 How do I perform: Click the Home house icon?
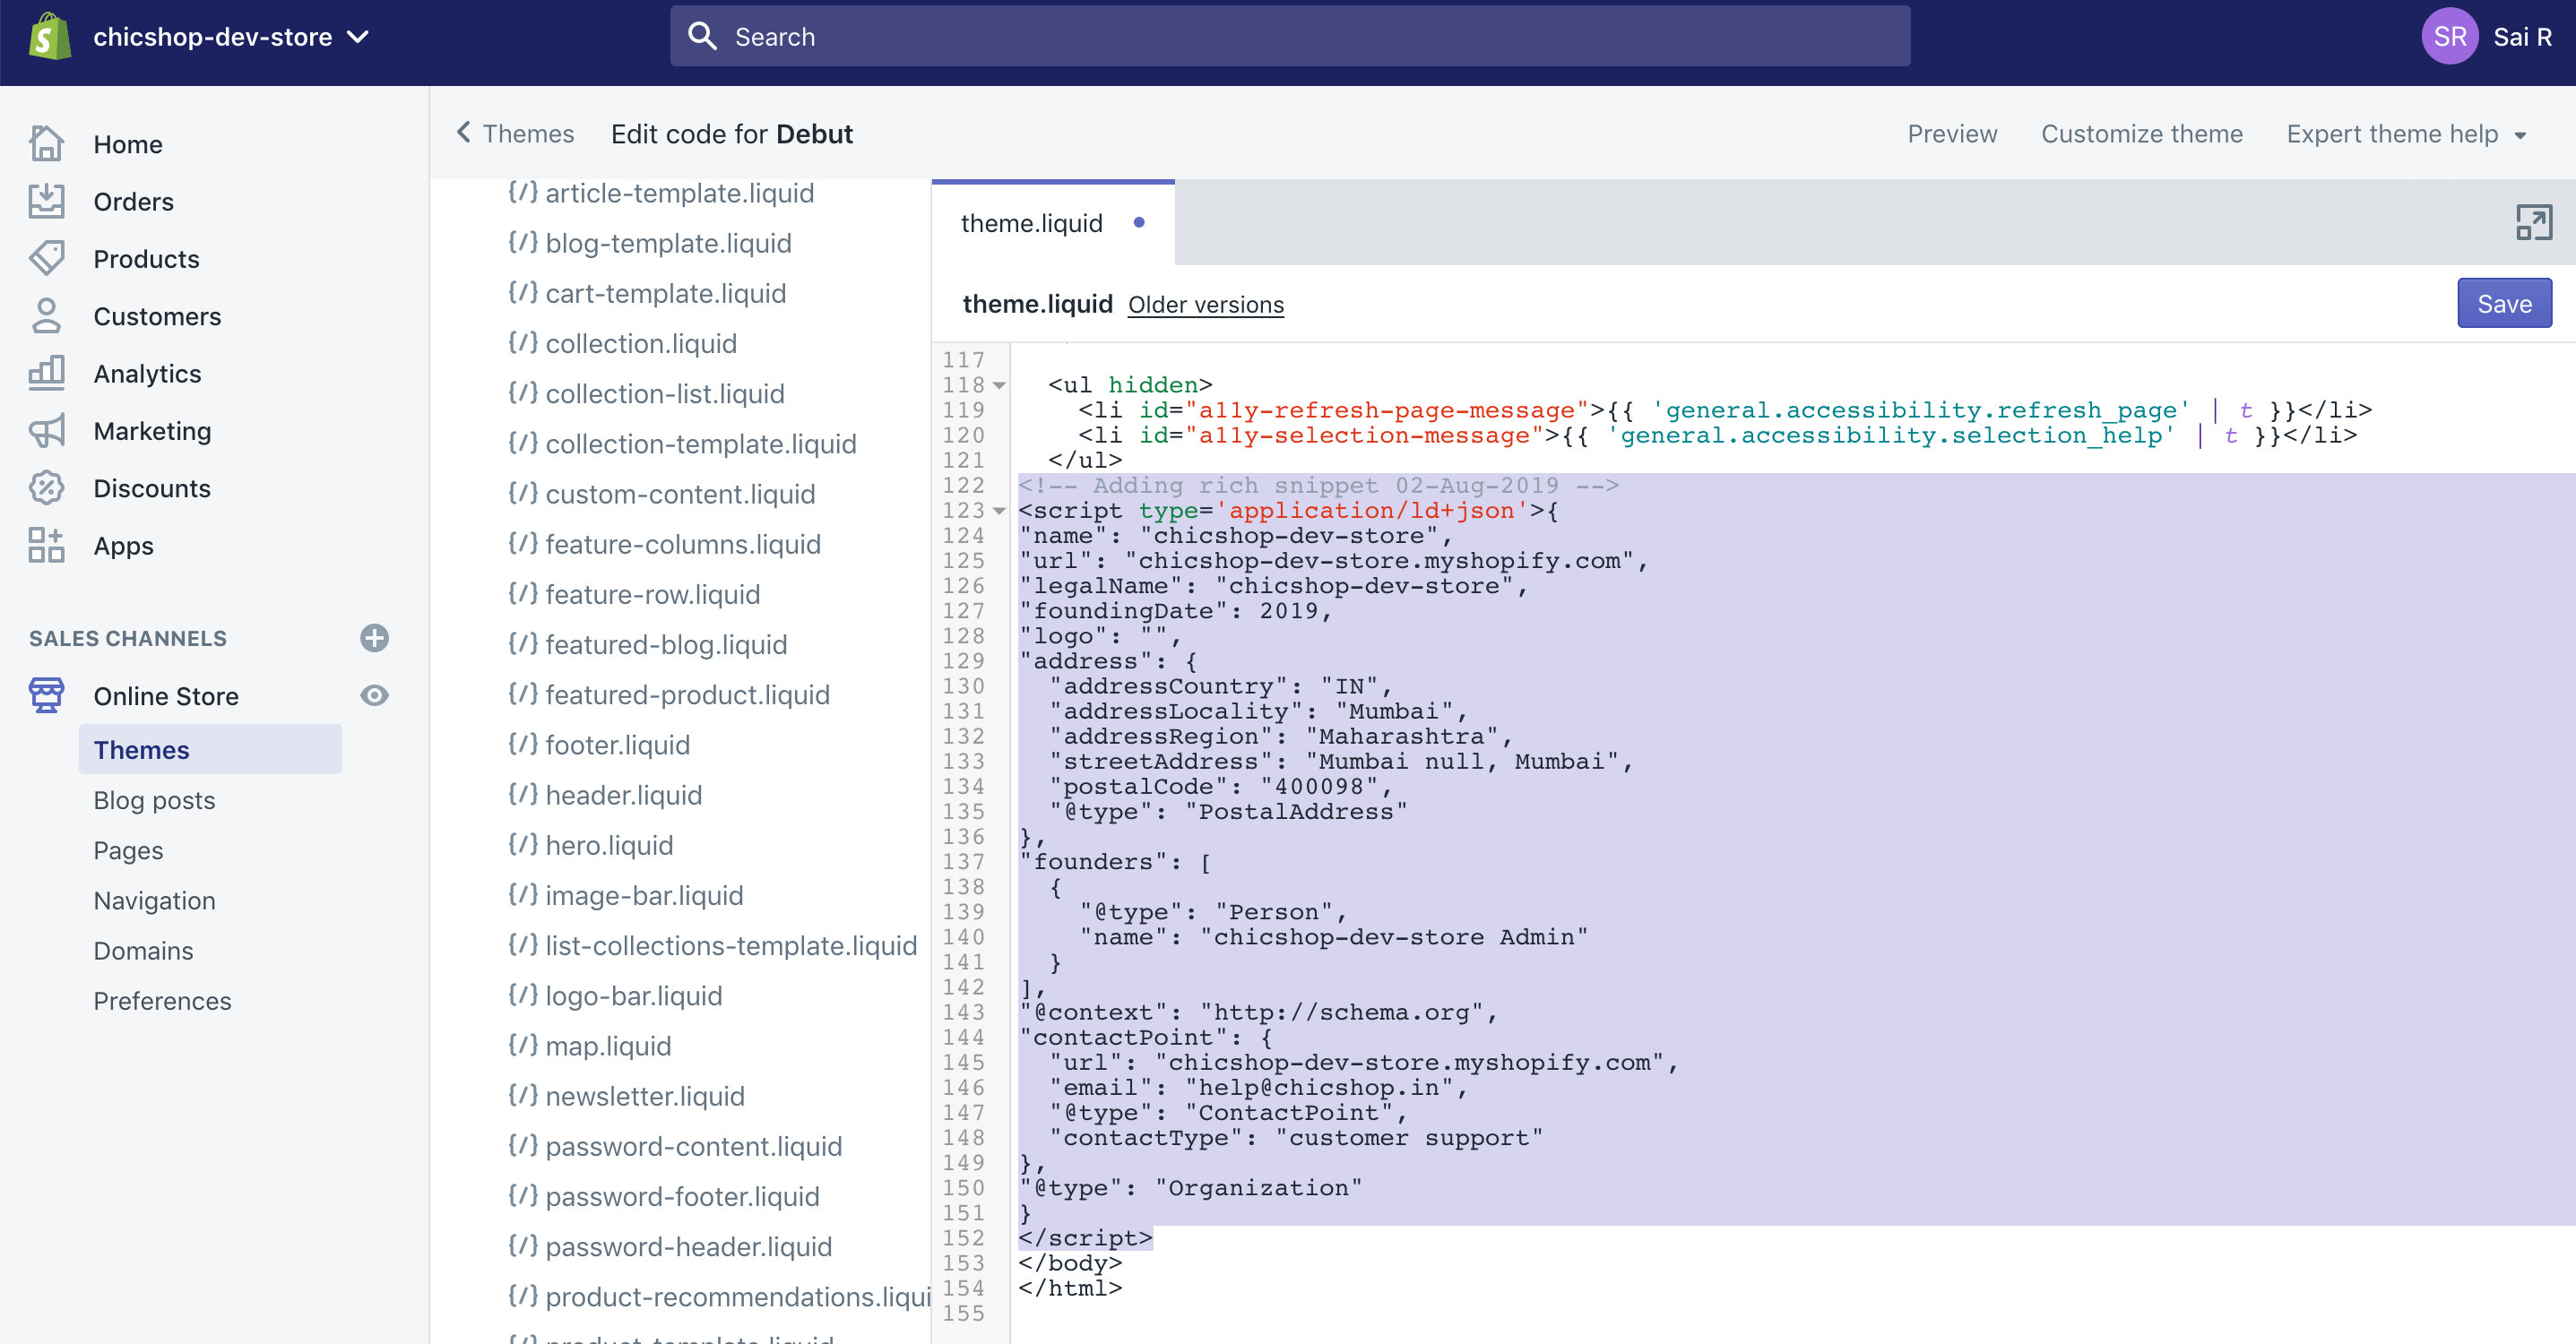click(x=47, y=144)
